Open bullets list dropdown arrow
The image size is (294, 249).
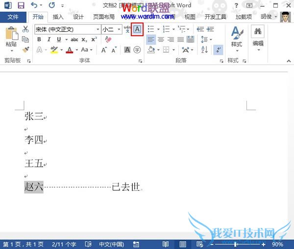pos(158,29)
